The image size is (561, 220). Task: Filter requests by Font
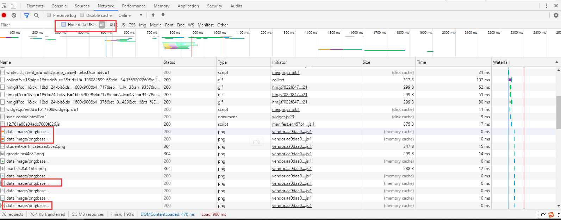pyautogui.click(x=169, y=25)
